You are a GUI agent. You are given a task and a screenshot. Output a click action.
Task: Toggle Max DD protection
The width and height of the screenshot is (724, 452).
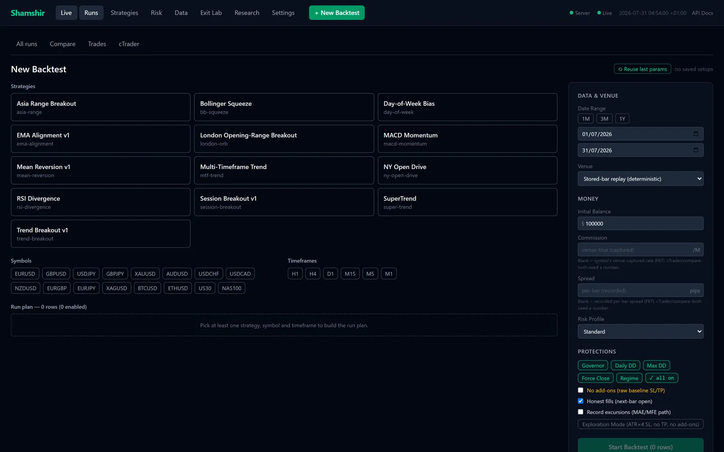(656, 365)
